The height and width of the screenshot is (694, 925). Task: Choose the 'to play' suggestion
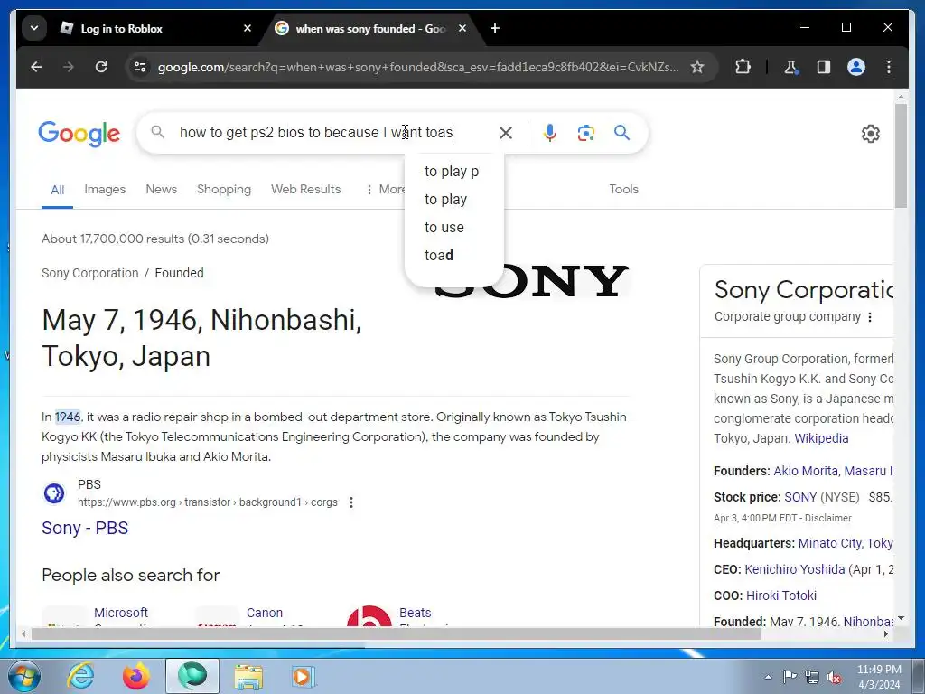[x=453, y=200]
